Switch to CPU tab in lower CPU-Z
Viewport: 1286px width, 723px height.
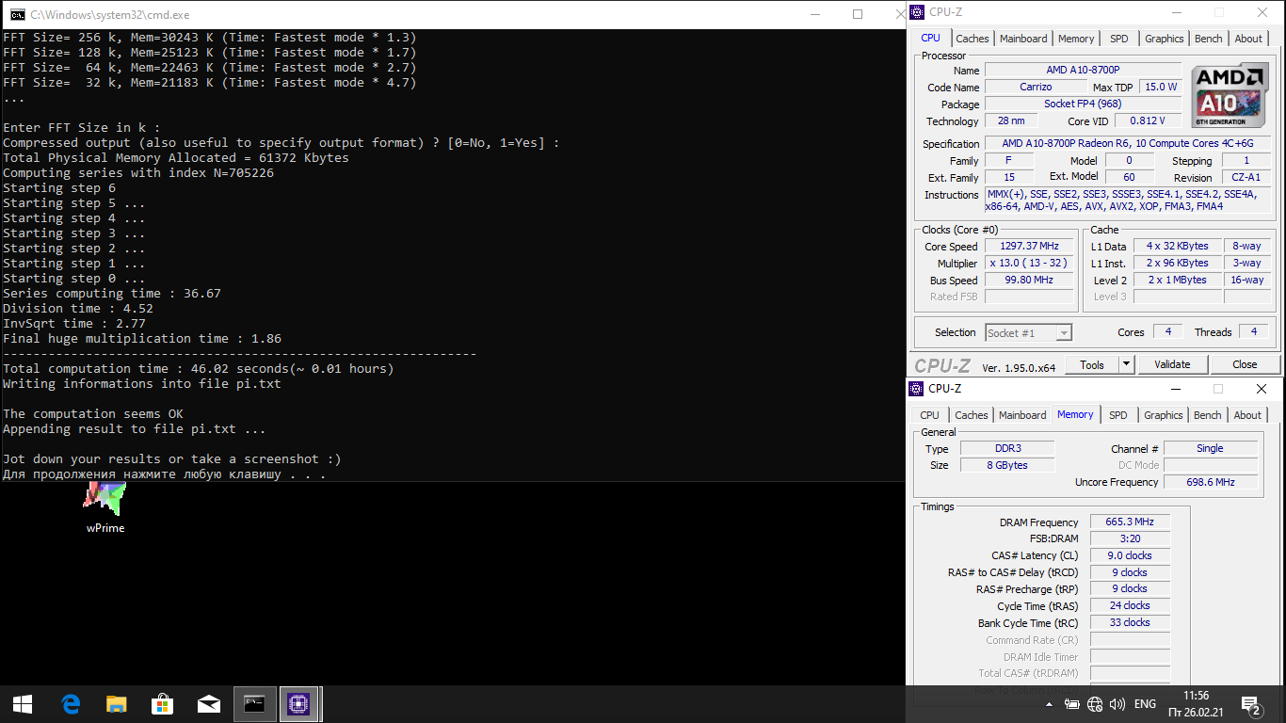point(929,415)
